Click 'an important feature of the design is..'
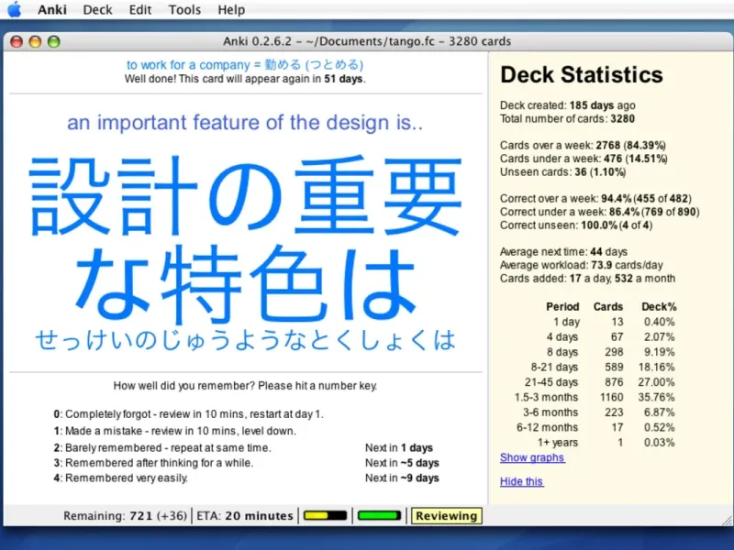 (x=245, y=123)
